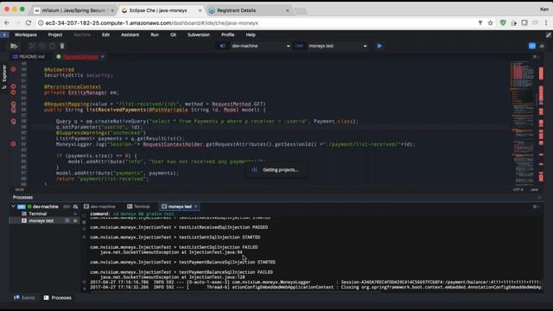Click the blue panel icon at toolbar right

click(x=532, y=46)
